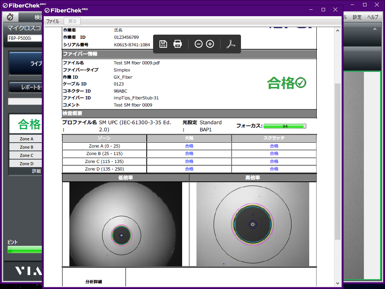Image resolution: width=385 pixels, height=289 pixels.
Task: Click the fiber type value 'Simplex'
Action: (122, 70)
